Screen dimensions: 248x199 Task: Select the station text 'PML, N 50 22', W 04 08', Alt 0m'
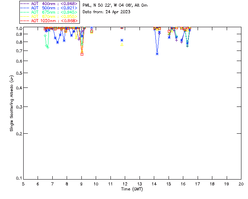click(115, 5)
